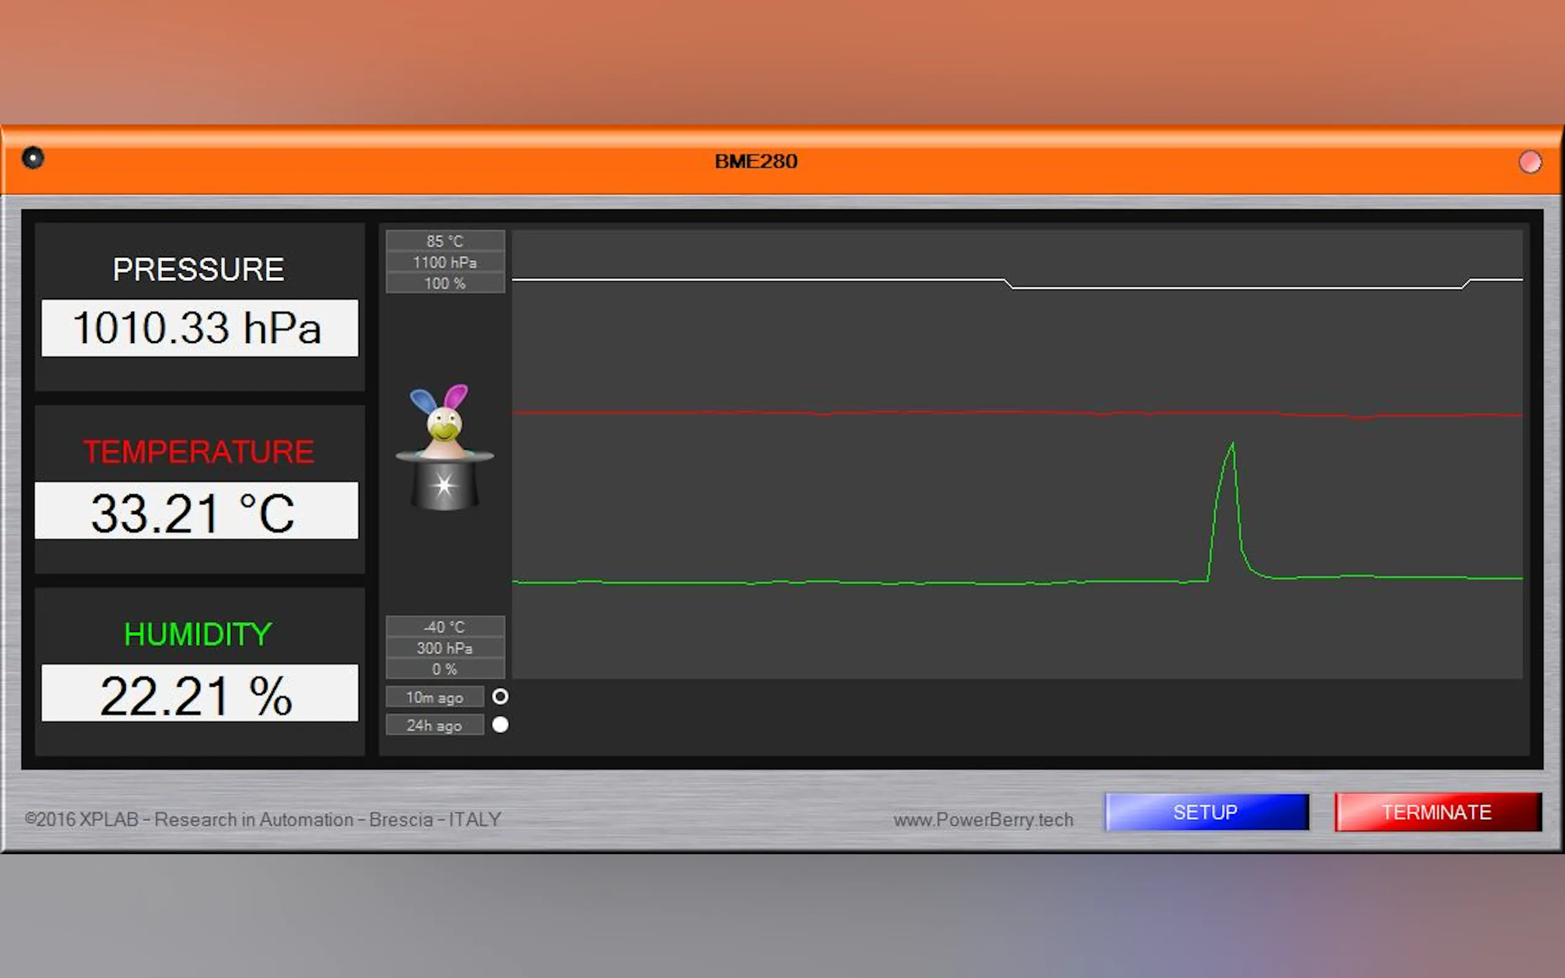This screenshot has width=1565, height=978.
Task: Click the pressure value 1010.33 hPa field
Action: pyautogui.click(x=199, y=328)
